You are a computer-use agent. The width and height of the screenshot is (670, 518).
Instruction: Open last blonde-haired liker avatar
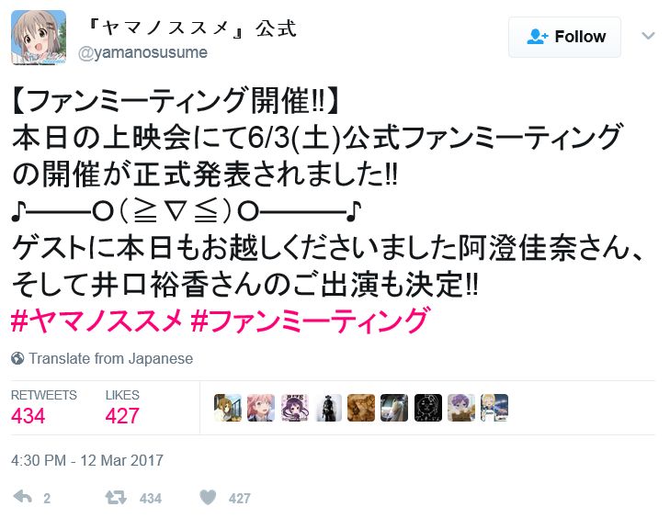[494, 408]
